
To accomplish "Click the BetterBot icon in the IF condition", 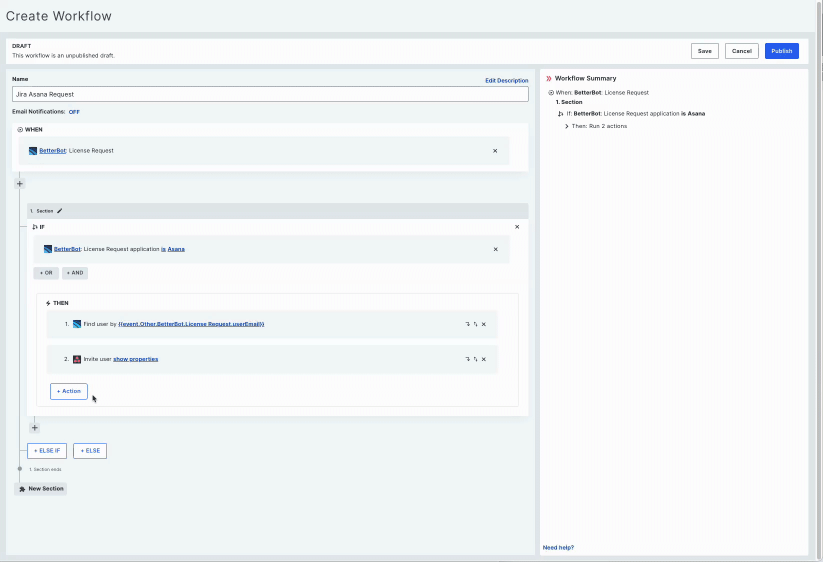I will pyautogui.click(x=48, y=249).
